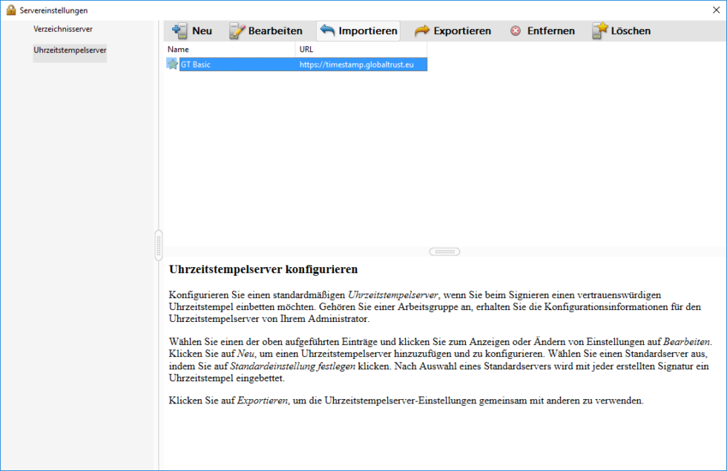Click the Löschen star-edit icon
This screenshot has width=727, height=471.
click(599, 30)
